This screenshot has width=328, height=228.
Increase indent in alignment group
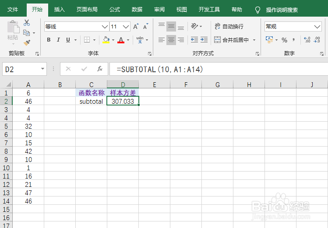pos(204,40)
